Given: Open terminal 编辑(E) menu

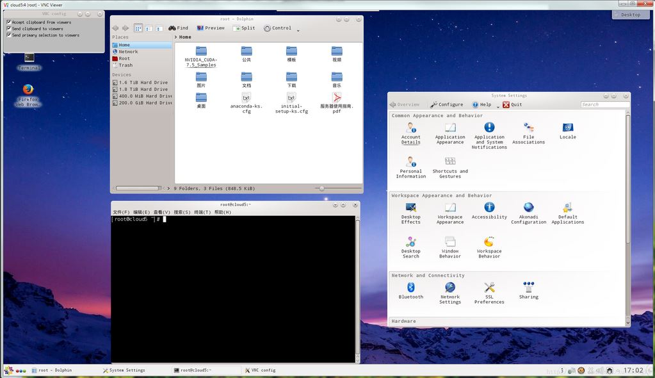Looking at the screenshot, I should tap(142, 212).
